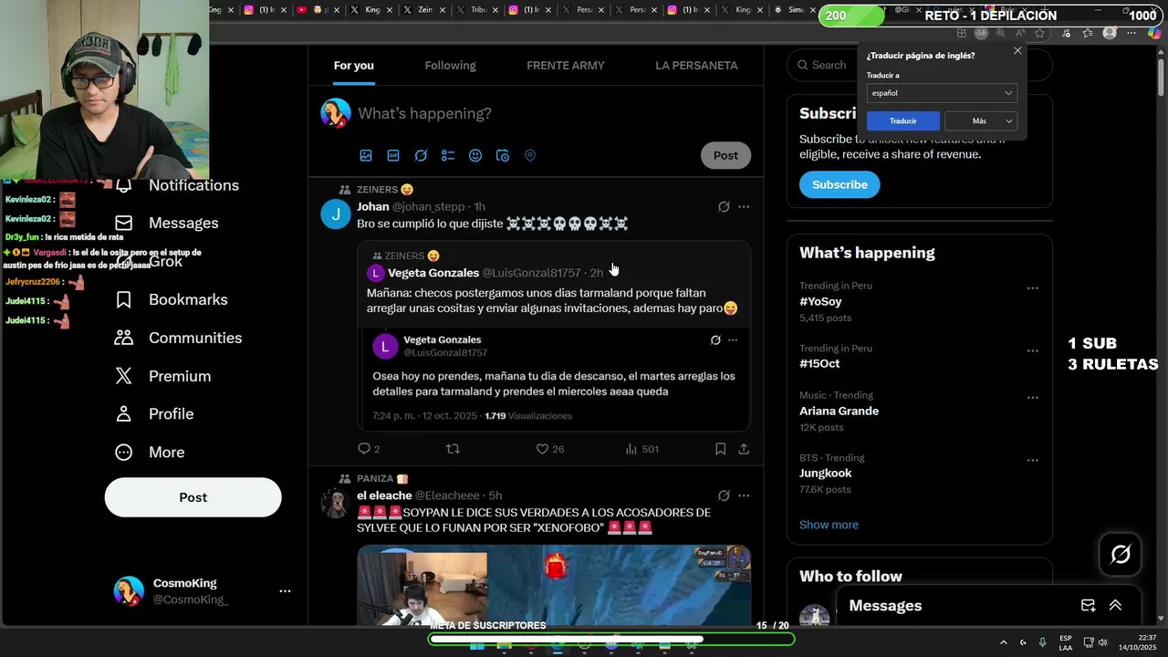Switch to the FRENTE ARMY tab
Viewport: 1168px width, 657px height.
point(566,66)
